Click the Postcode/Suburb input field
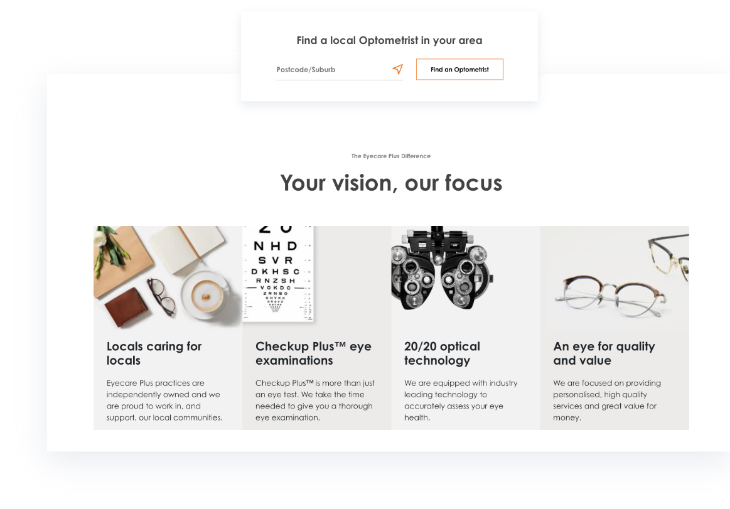This screenshot has height=509, width=730. (333, 70)
